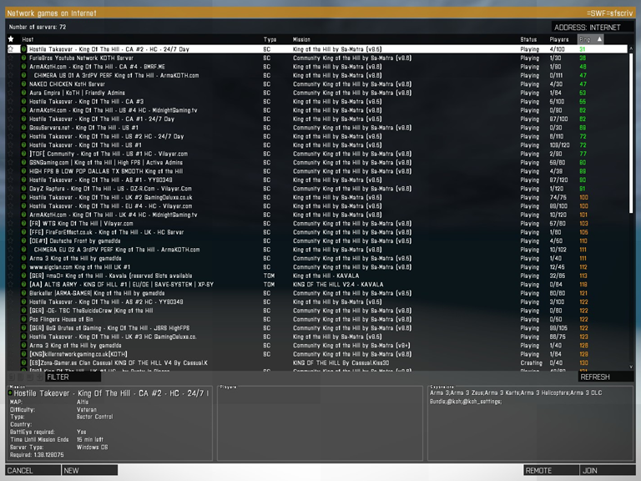This screenshot has height=481, width=641.
Task: Click the CANCEL button
Action: click(33, 470)
